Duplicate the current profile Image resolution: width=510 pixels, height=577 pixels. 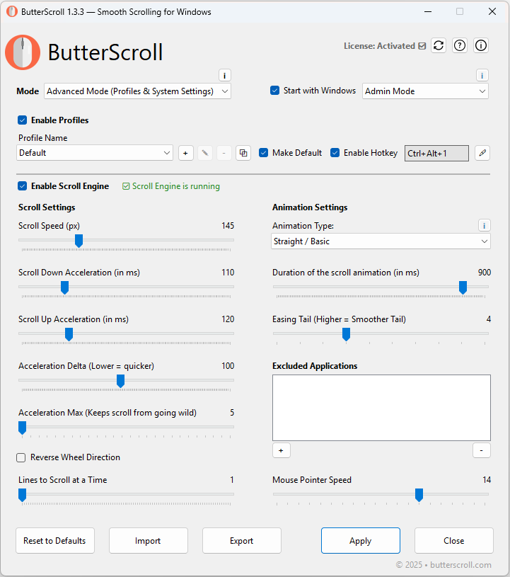tap(243, 153)
